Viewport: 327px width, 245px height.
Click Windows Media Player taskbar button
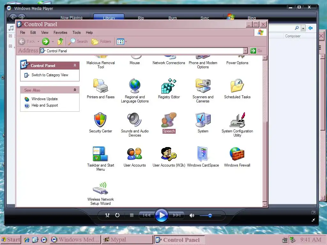[x=75, y=240]
